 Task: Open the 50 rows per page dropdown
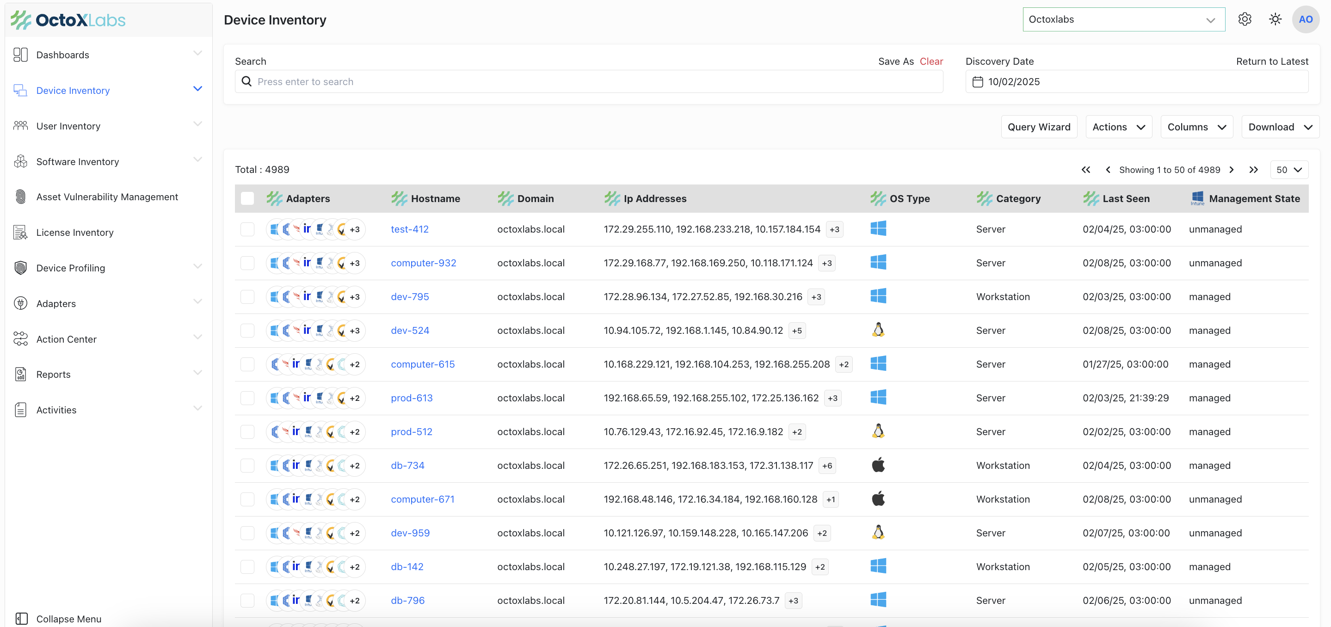[x=1288, y=170]
